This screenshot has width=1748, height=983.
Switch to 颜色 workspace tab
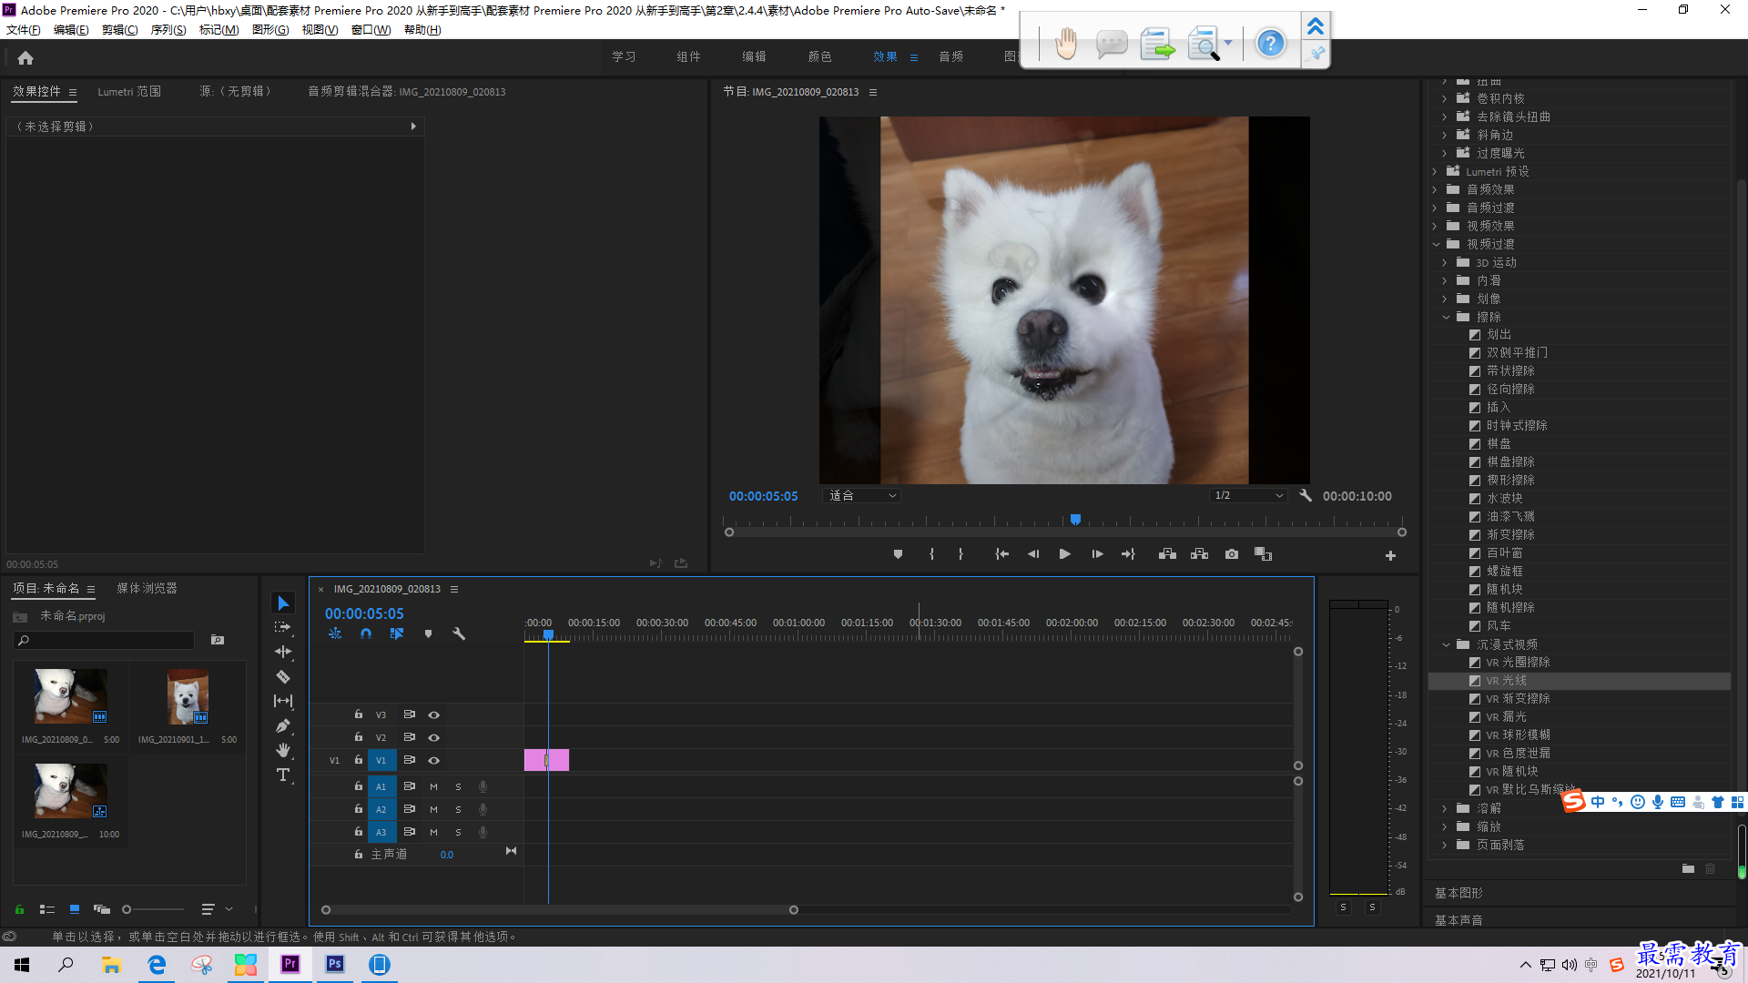tap(819, 56)
